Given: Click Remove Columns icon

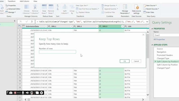Looking at the screenshot, I should (35, 7).
